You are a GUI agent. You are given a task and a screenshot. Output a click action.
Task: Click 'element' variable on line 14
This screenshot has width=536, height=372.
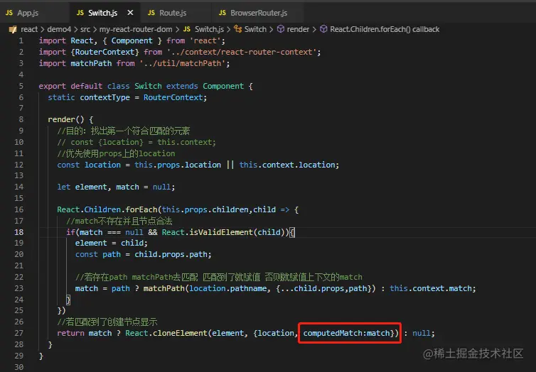[x=91, y=187]
